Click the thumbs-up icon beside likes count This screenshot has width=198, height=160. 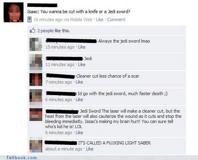point(32,30)
